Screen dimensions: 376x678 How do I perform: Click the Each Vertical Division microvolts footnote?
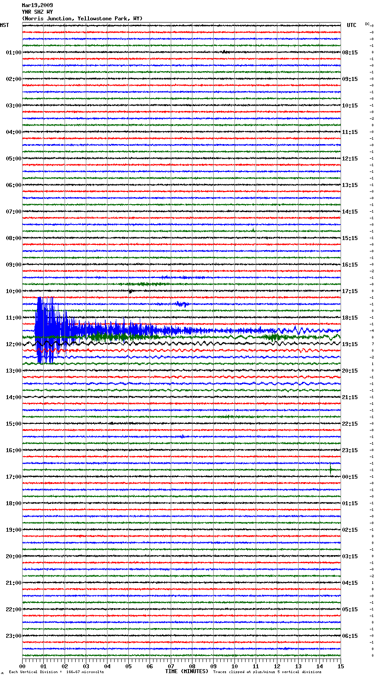[57, 672]
